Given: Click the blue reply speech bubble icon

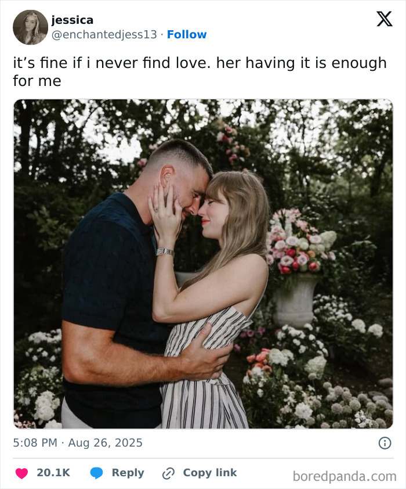Looking at the screenshot, I should coord(96,473).
